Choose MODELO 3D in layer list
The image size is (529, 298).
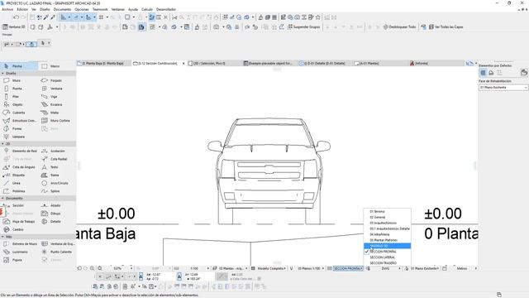coord(388,246)
